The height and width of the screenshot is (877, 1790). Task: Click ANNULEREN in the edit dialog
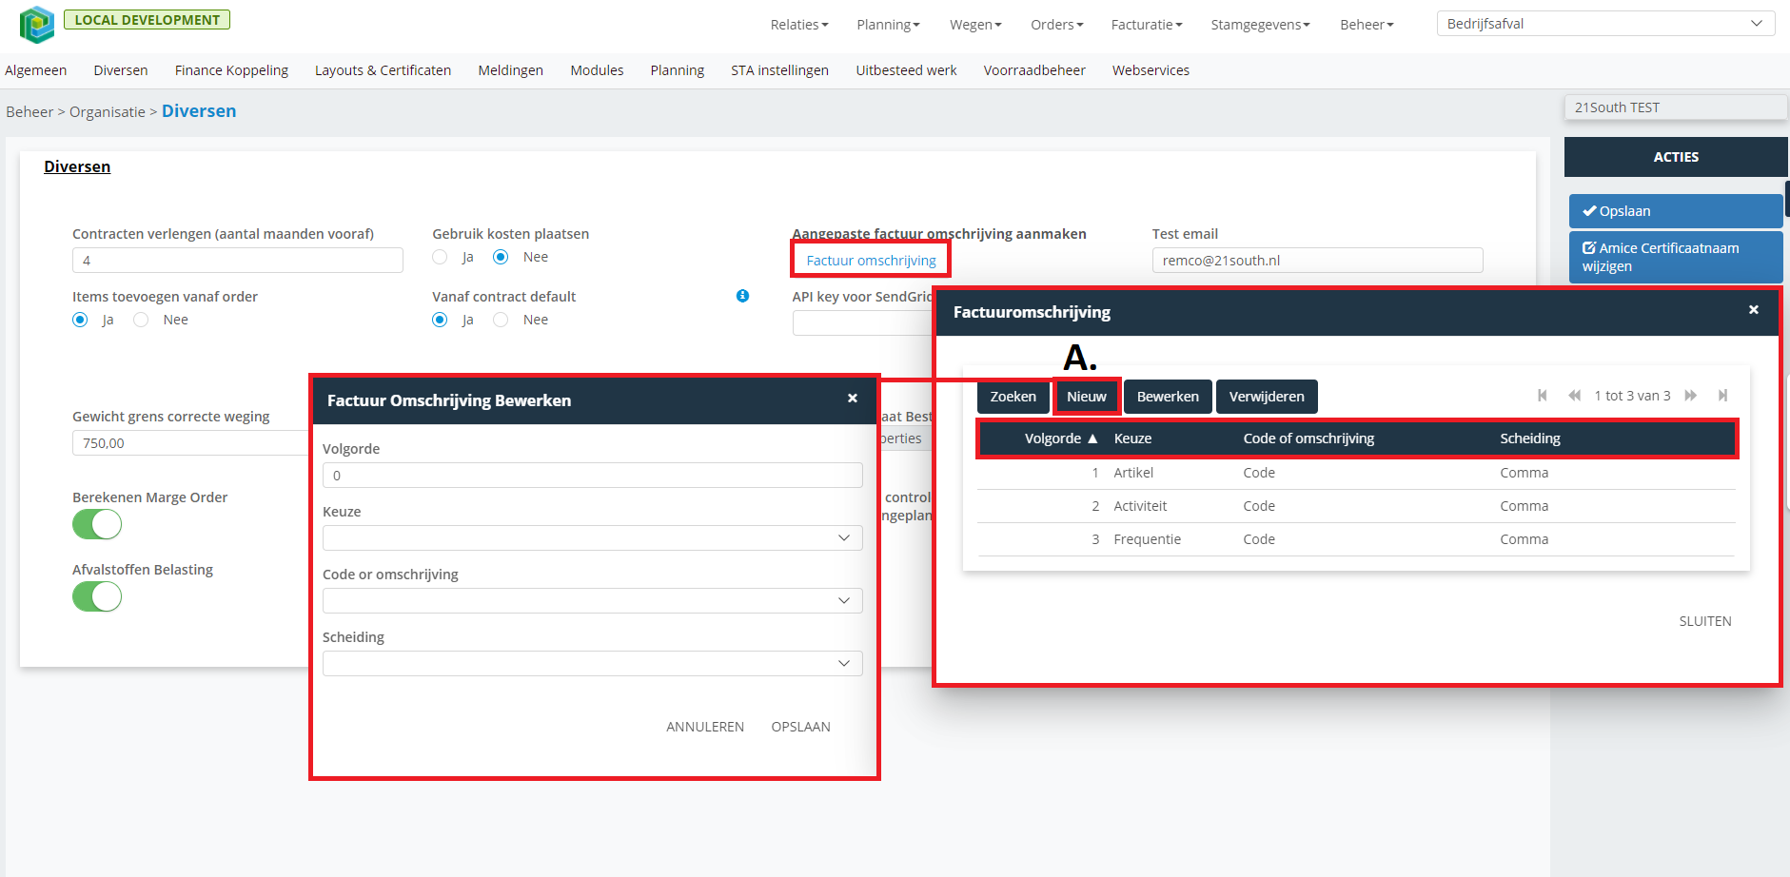click(705, 727)
